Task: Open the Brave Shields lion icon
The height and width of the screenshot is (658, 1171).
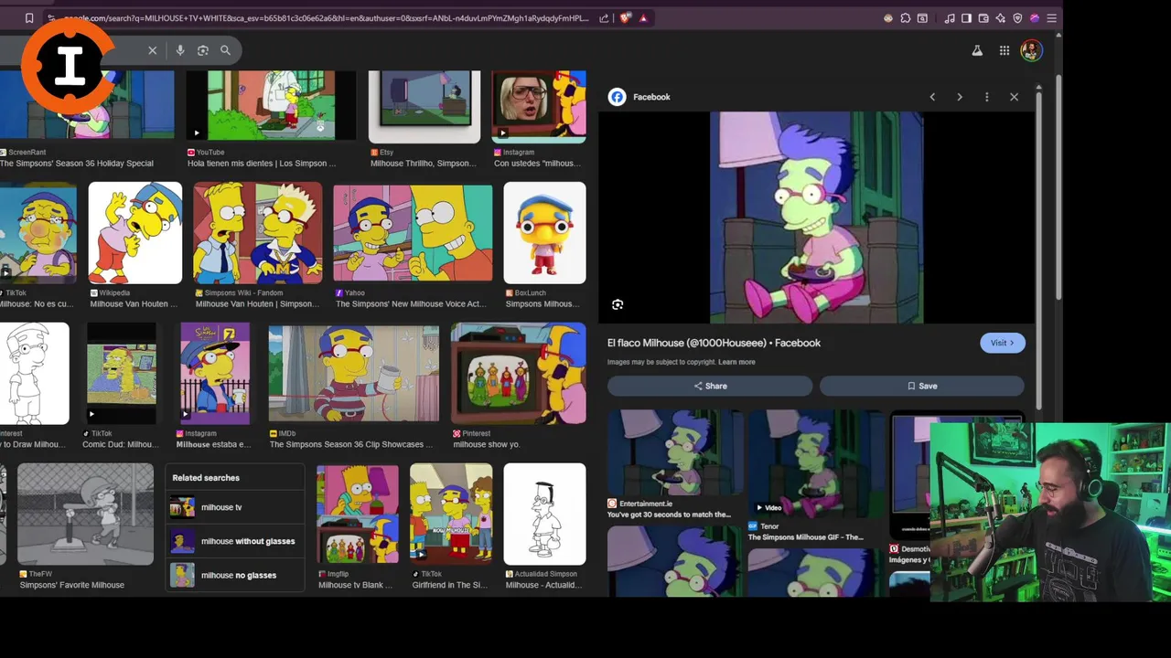Action: tap(626, 18)
